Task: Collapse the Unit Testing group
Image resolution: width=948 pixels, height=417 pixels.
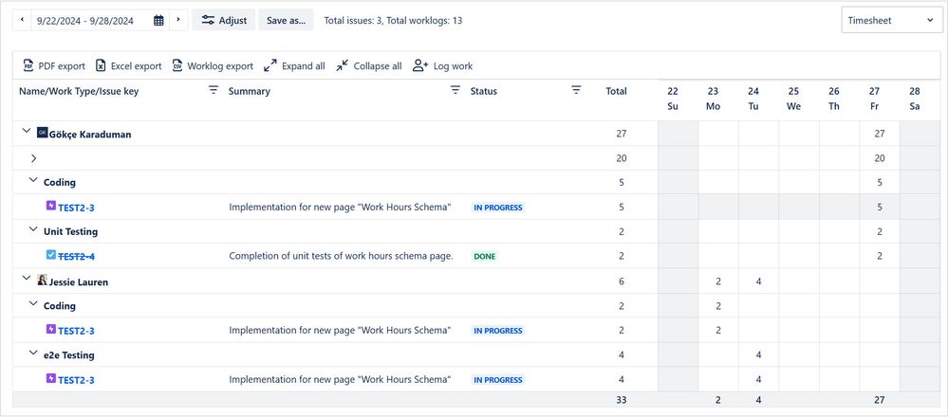Action: point(33,230)
